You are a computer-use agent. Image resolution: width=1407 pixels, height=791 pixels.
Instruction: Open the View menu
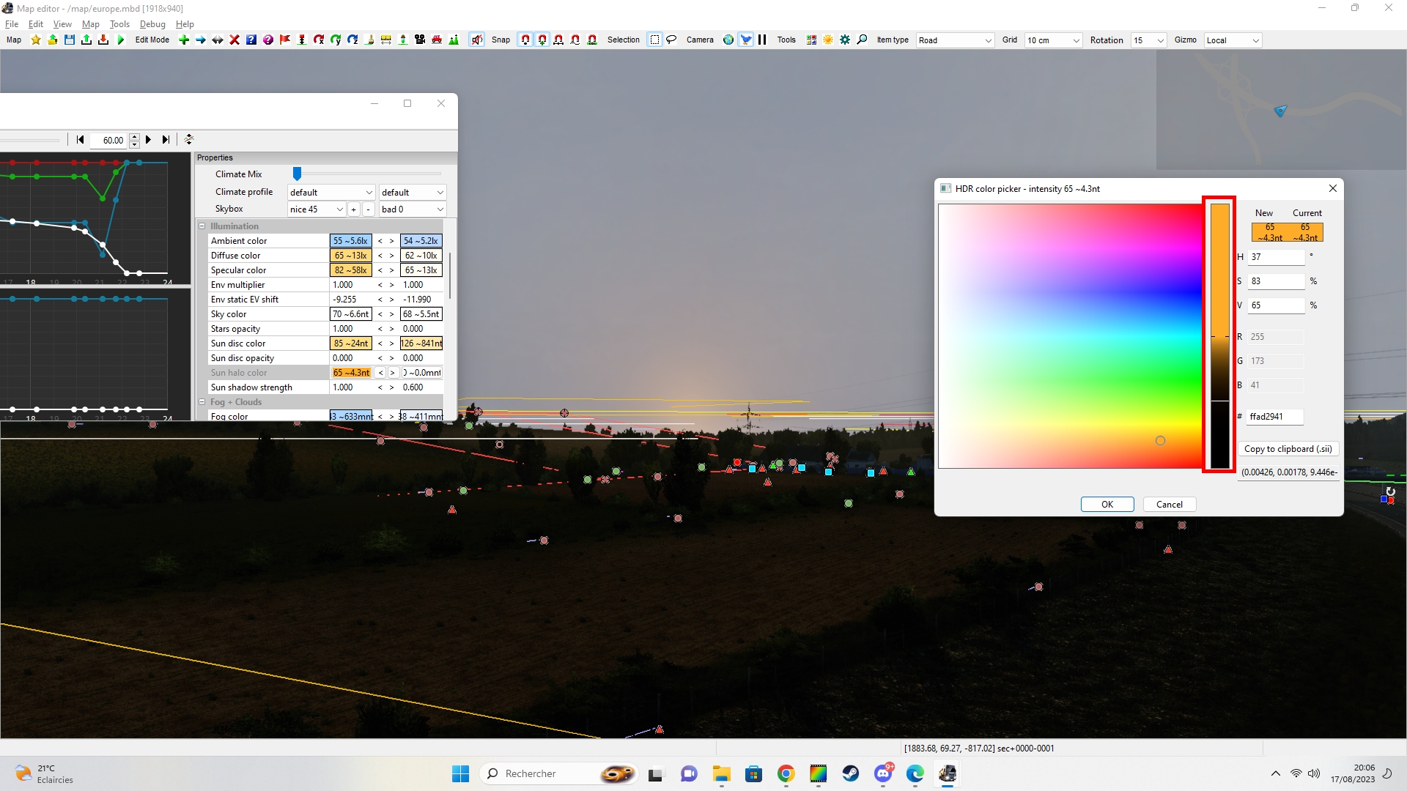tap(62, 24)
